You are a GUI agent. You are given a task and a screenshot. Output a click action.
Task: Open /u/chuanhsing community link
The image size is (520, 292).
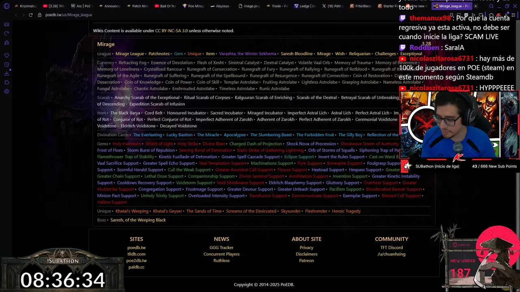click(392, 254)
